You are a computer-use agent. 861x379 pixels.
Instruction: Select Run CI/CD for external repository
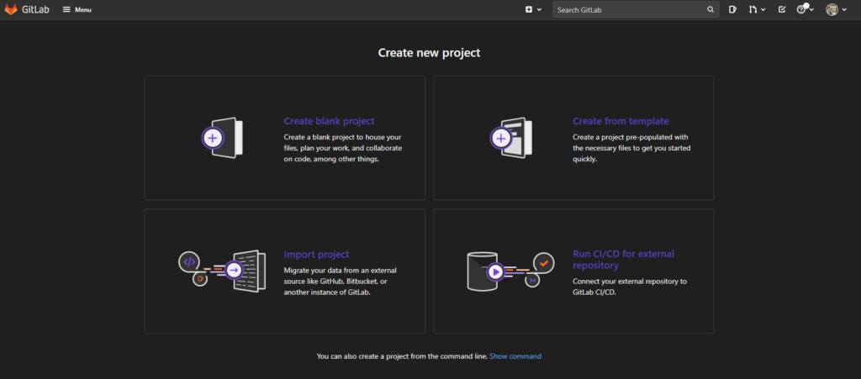pyautogui.click(x=623, y=259)
